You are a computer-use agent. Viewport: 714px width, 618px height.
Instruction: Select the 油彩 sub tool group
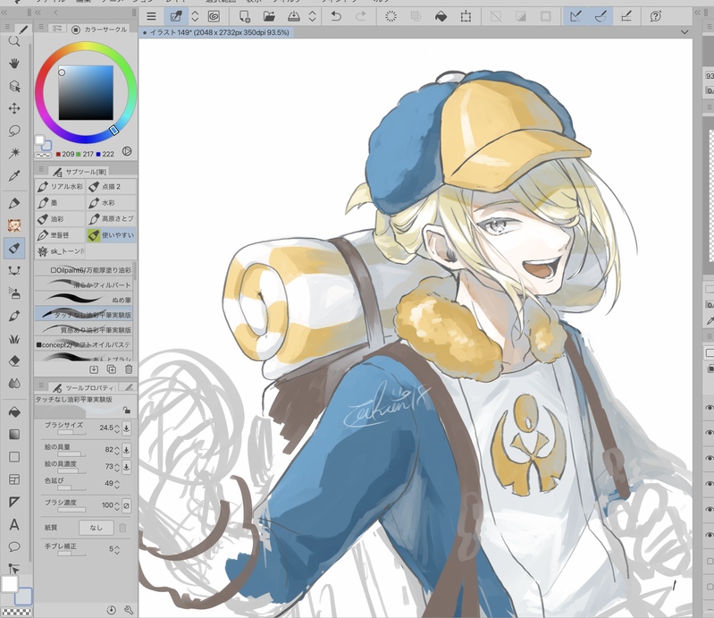pyautogui.click(x=60, y=219)
